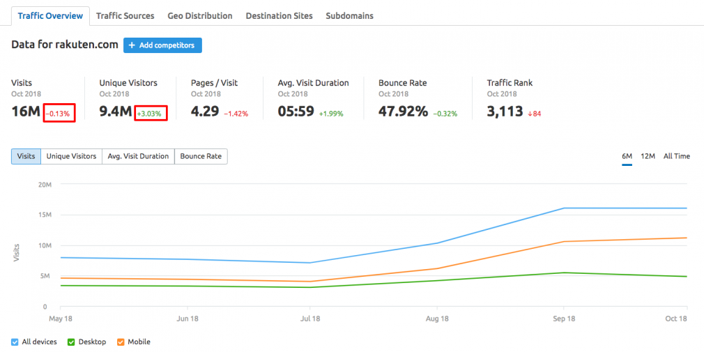Image resolution: width=704 pixels, height=352 pixels.
Task: Click the Sep 18 point on blue line
Action: coord(564,208)
